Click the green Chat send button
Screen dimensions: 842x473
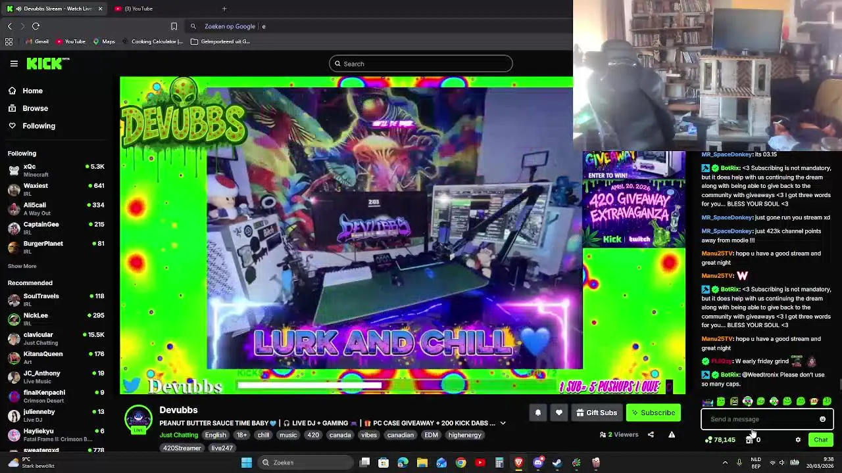[821, 440]
